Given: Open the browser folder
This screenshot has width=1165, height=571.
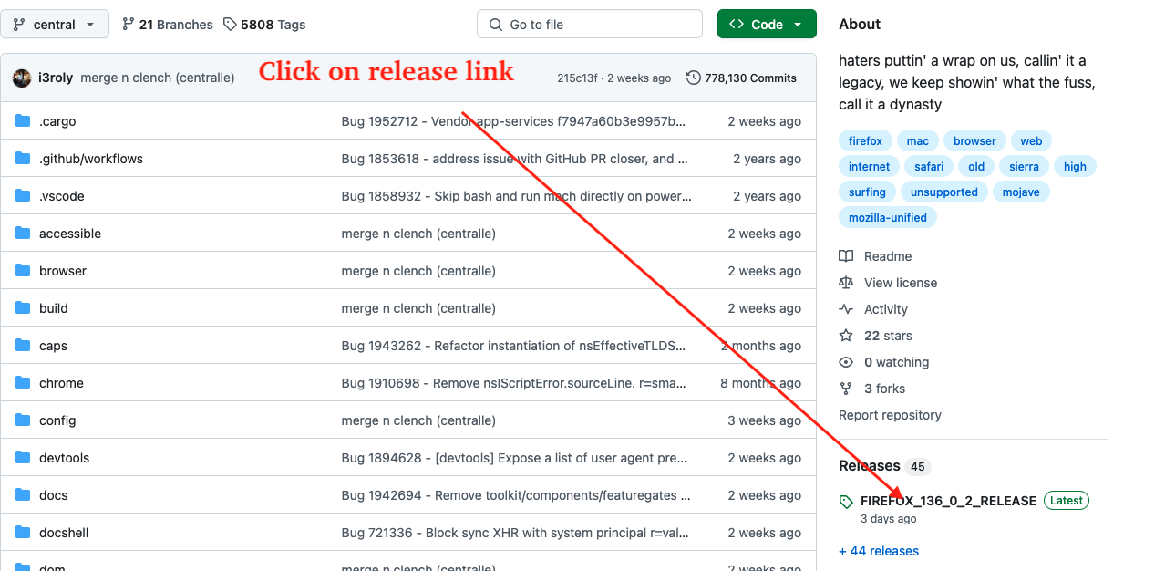Looking at the screenshot, I should tap(63, 271).
